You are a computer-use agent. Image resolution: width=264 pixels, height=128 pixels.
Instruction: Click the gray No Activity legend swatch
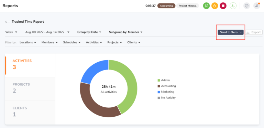159,98
